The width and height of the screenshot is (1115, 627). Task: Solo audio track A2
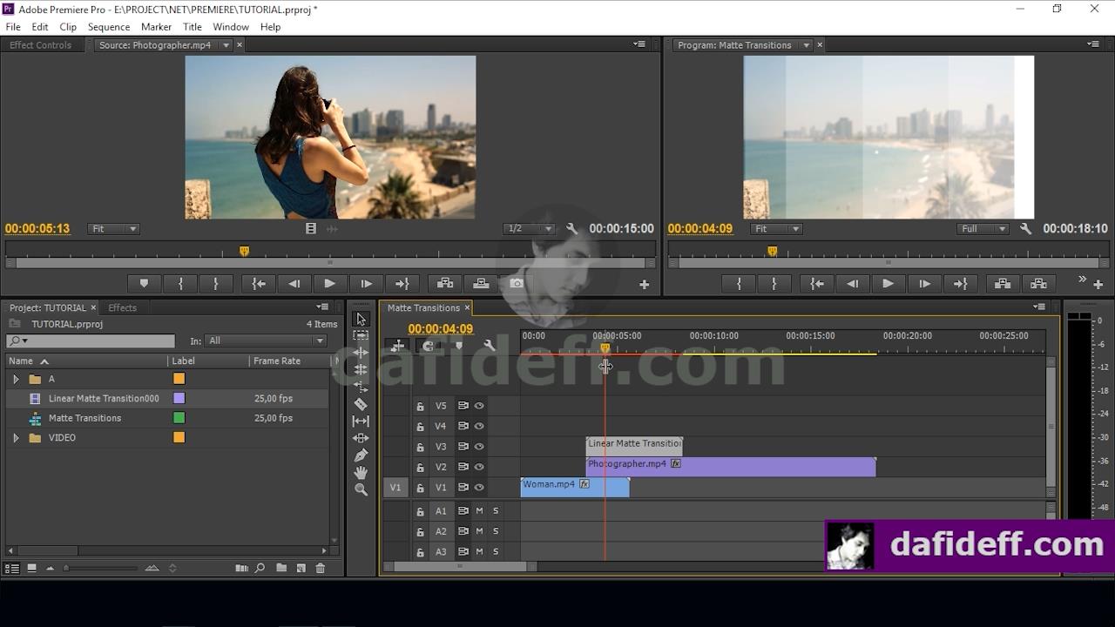pos(496,531)
